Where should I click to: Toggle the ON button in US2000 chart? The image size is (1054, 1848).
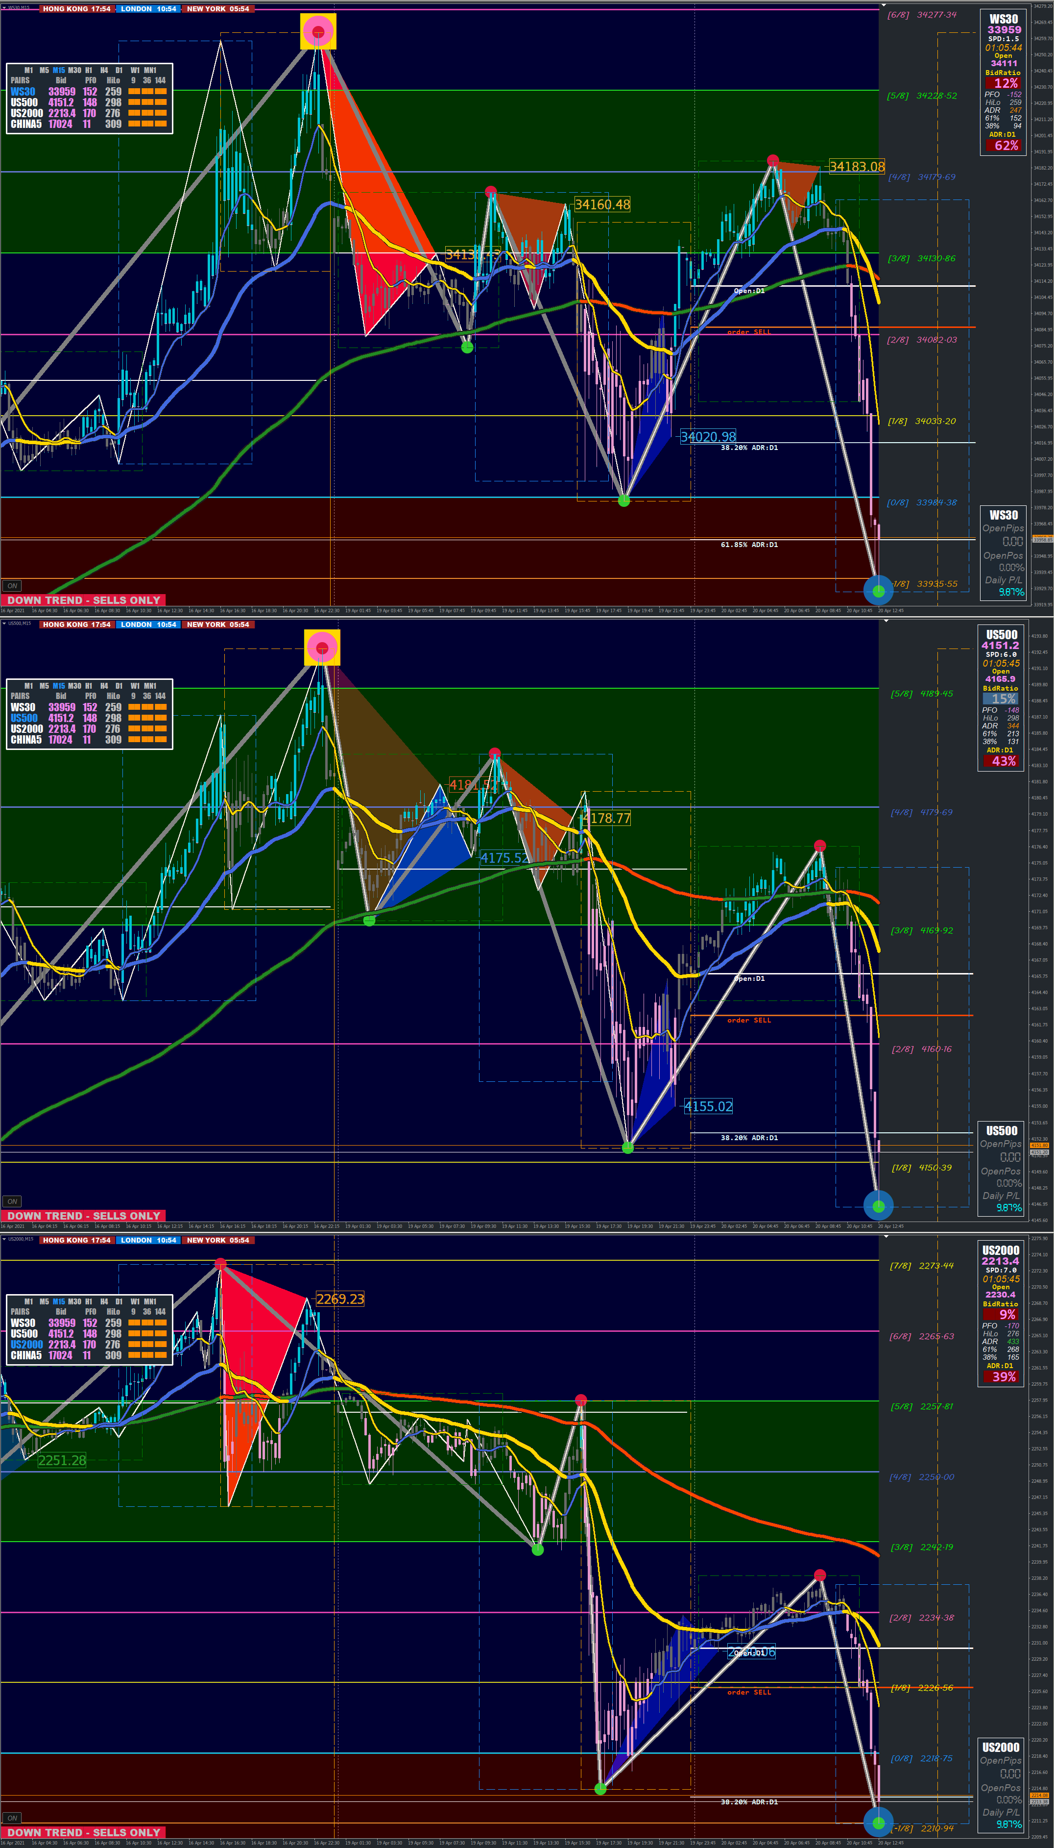[12, 1818]
